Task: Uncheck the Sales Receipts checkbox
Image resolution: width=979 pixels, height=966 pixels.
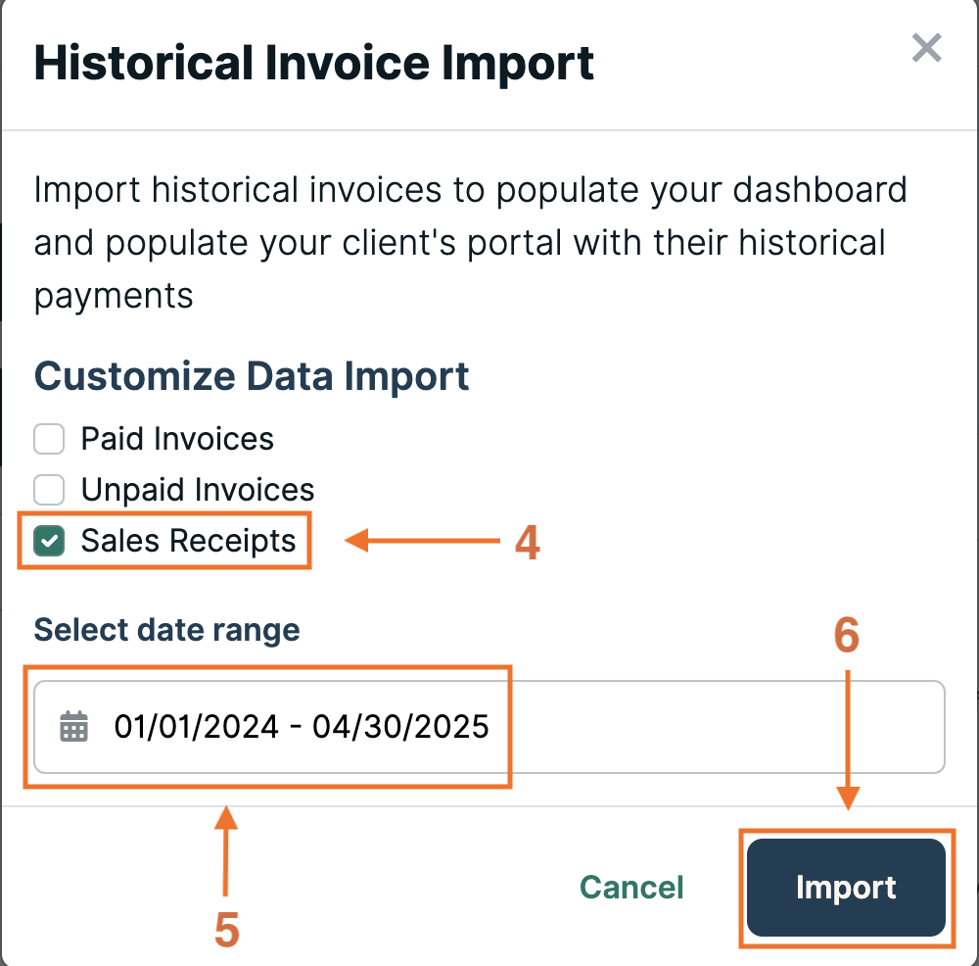Action: click(48, 541)
